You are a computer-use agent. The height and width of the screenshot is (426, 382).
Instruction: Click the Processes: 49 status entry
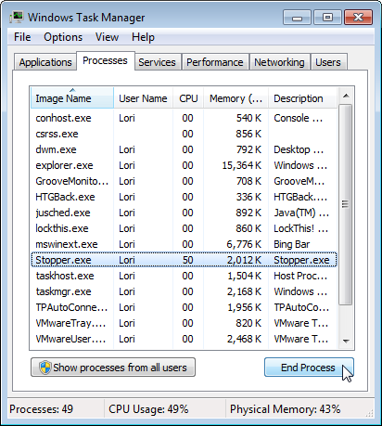[x=42, y=409]
